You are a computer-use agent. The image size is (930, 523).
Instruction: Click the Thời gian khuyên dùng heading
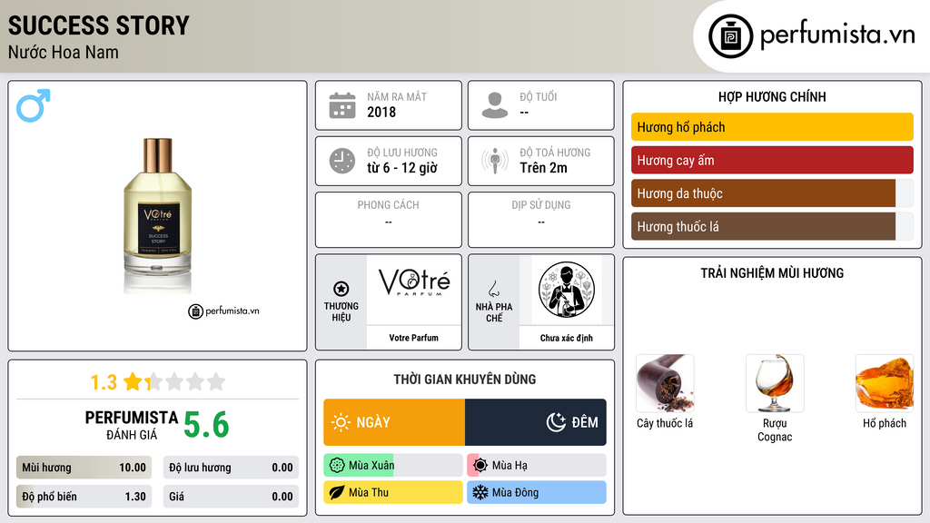pyautogui.click(x=465, y=379)
